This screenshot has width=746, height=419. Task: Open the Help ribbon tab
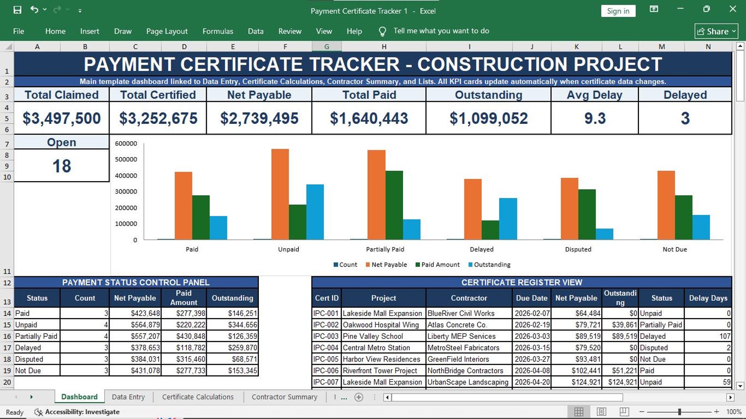[354, 31]
